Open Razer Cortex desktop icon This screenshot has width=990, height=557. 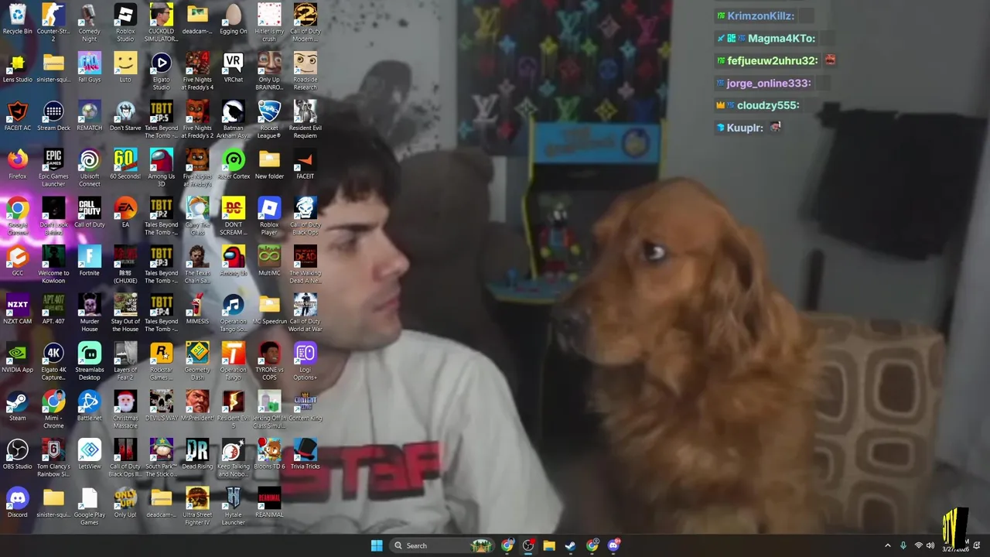click(x=233, y=164)
